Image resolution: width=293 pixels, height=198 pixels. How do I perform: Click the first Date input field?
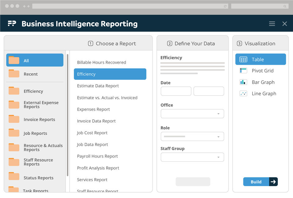click(176, 91)
